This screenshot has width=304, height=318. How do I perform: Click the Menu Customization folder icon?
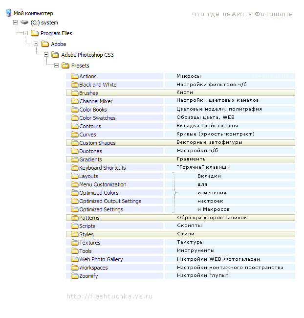pos(75,184)
